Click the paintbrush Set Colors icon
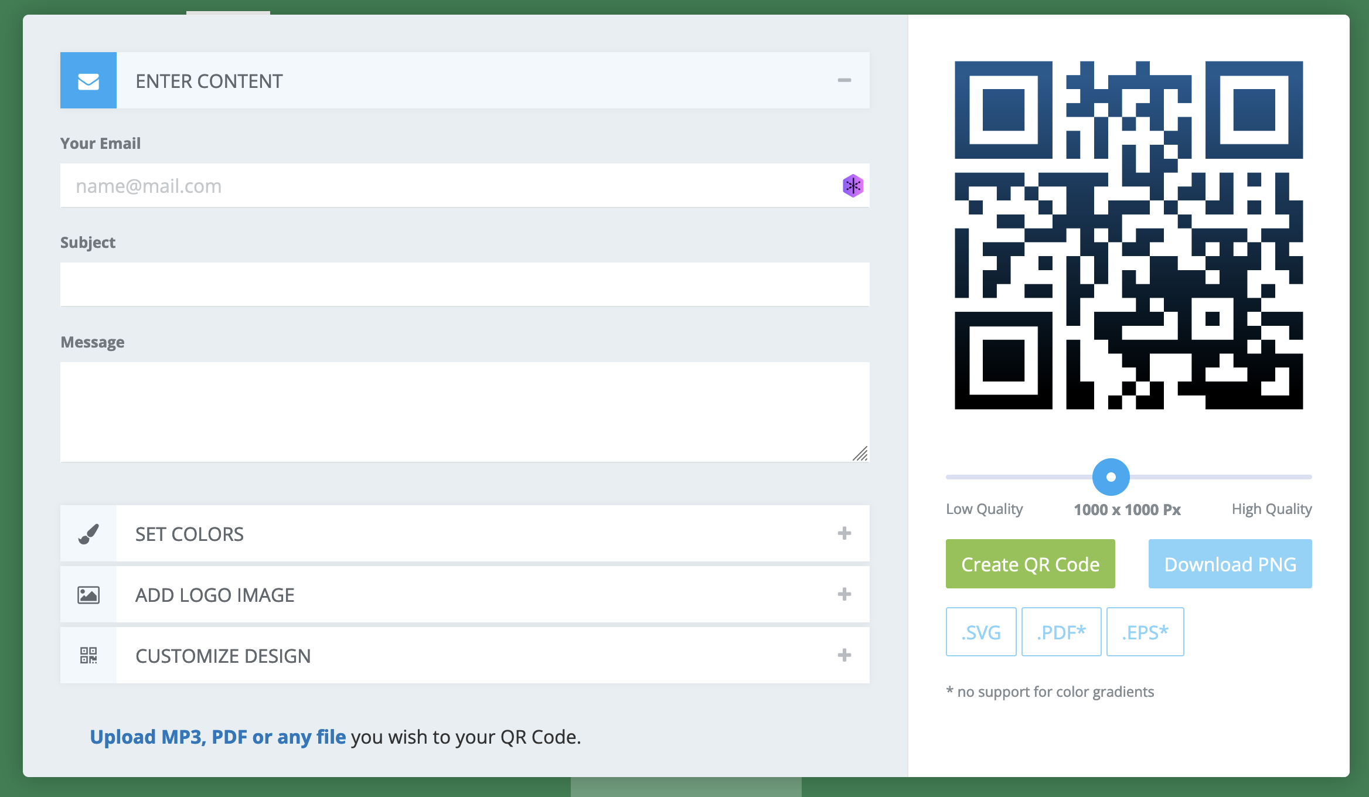This screenshot has width=1369, height=797. (88, 534)
